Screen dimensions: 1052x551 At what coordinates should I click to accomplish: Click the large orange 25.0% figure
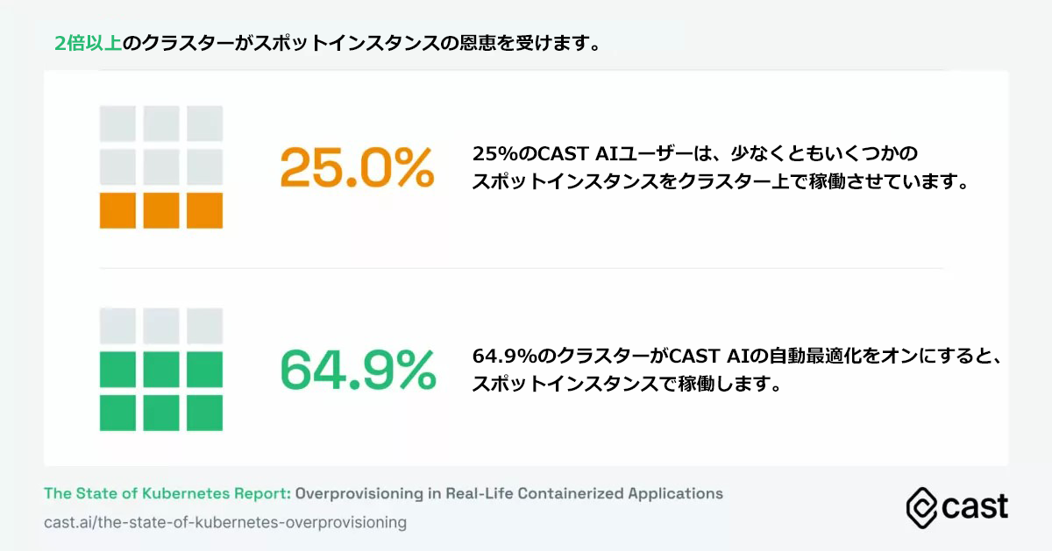tap(357, 167)
